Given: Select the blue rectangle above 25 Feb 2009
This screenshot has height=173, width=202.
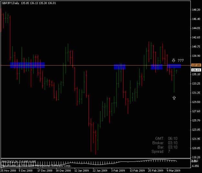Looking at the screenshot, I should point(157,67).
